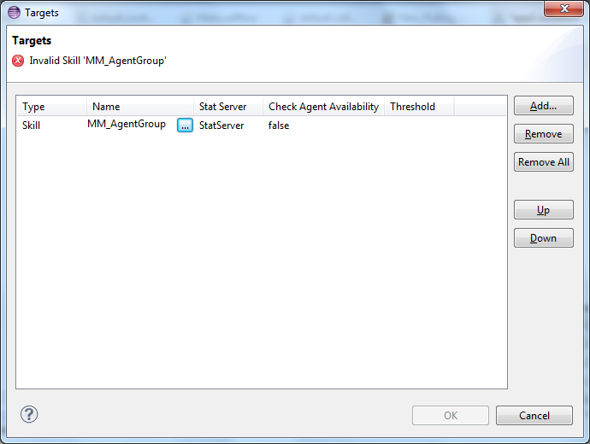Click the Targets window title bar icon
Viewport: 590px width, 444px height.
click(14, 13)
